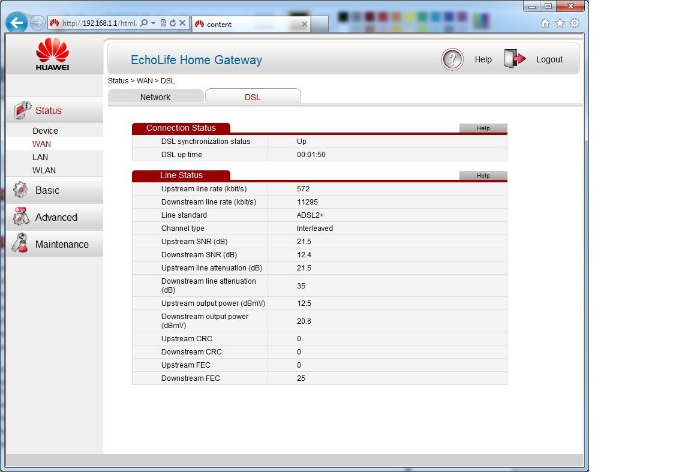Go back with the browser back arrow
Viewport: 691px width, 472px height.
click(x=17, y=23)
